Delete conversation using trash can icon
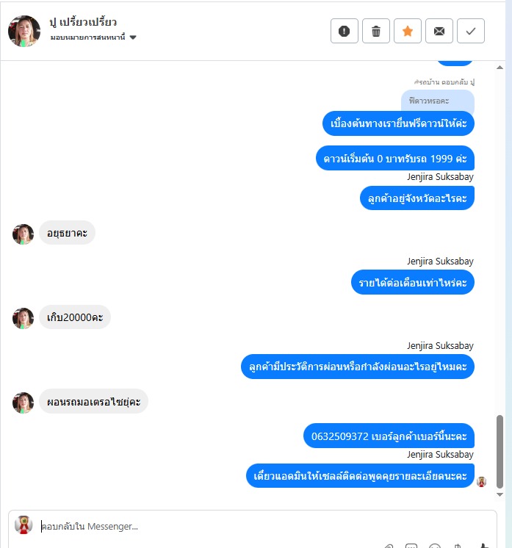The image size is (512, 548). pyautogui.click(x=375, y=31)
